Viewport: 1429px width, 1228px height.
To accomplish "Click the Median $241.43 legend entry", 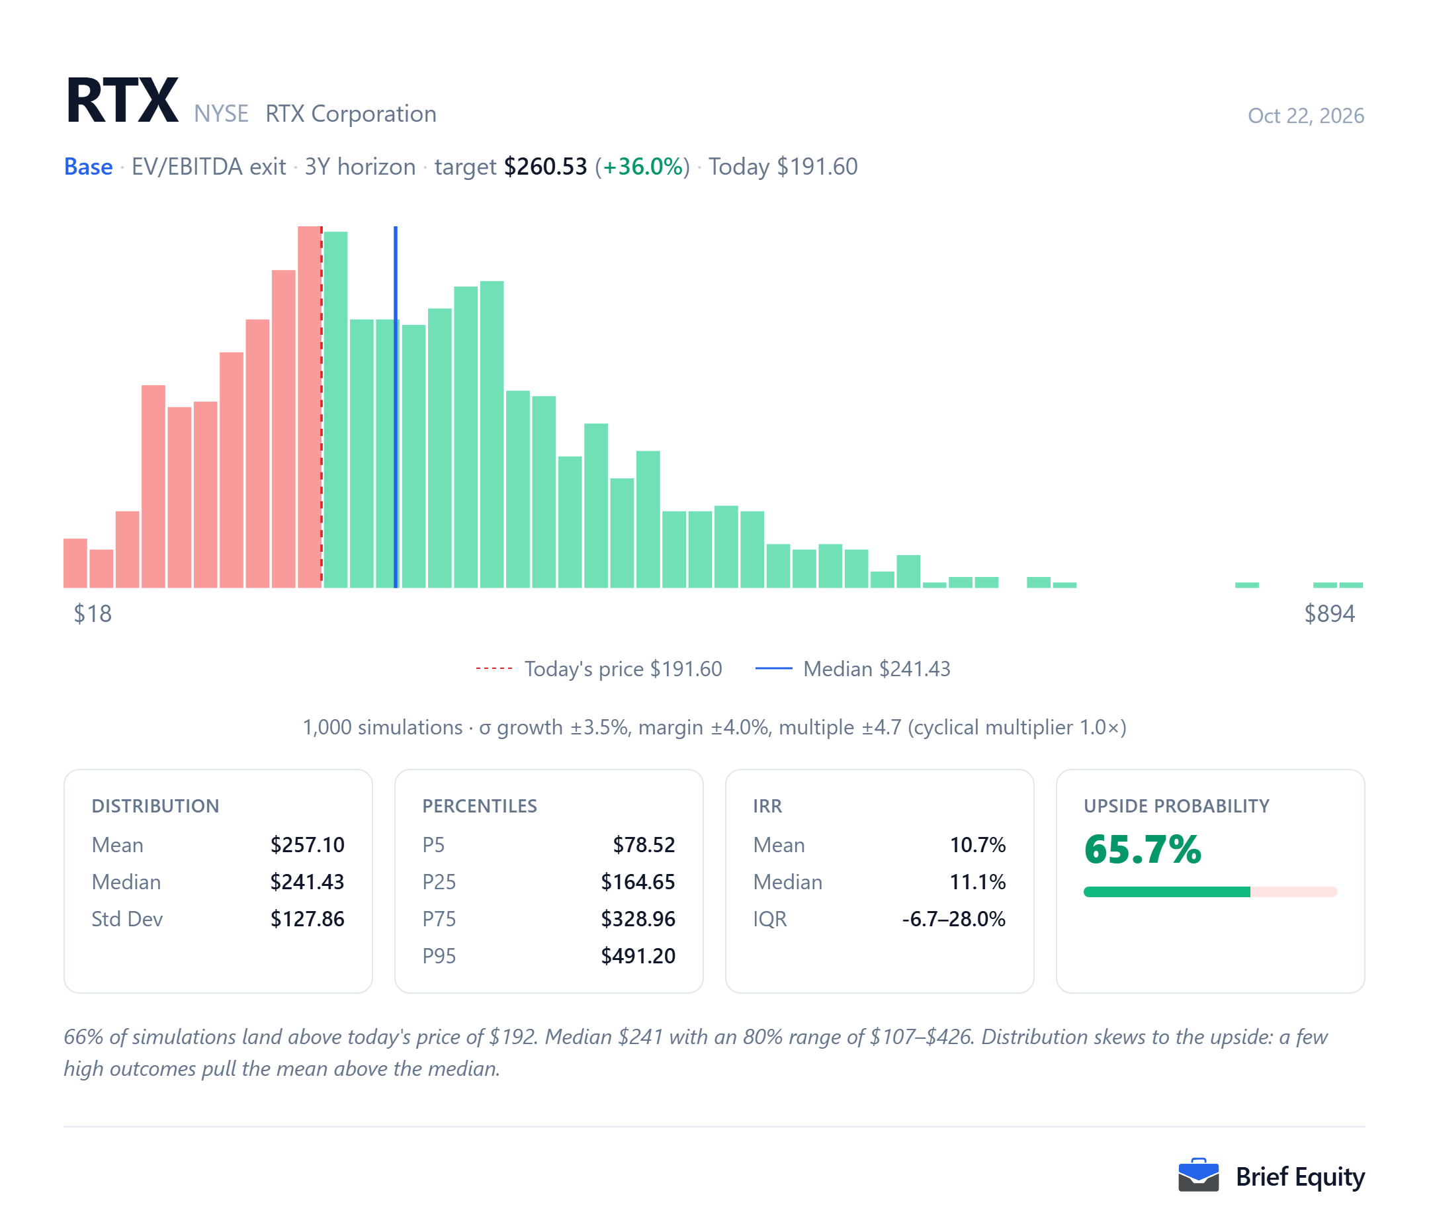I will coord(852,668).
